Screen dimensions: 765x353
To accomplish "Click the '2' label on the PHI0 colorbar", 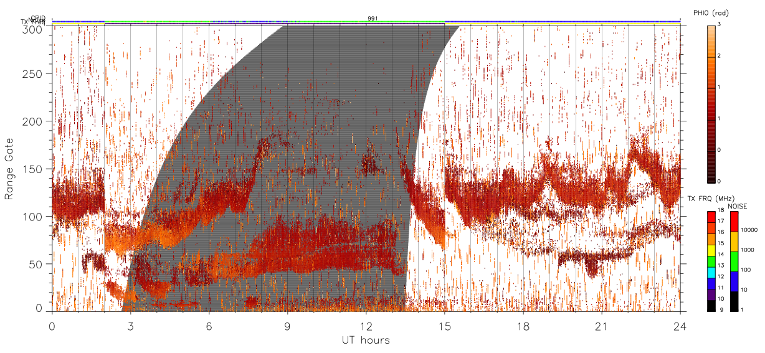I will [720, 56].
